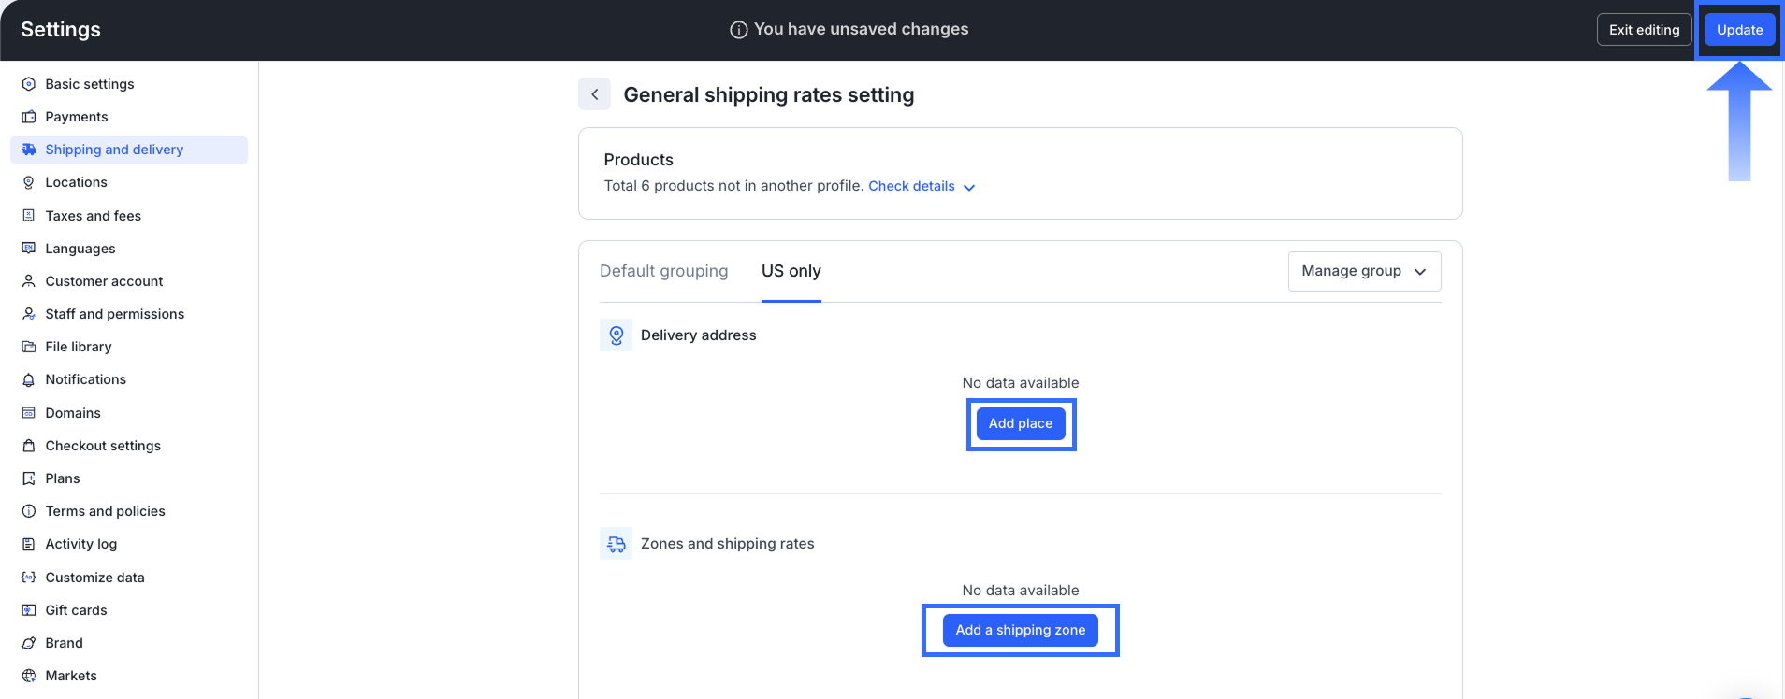1785x699 pixels.
Task: Click the Locations pin icon
Action: tap(29, 182)
